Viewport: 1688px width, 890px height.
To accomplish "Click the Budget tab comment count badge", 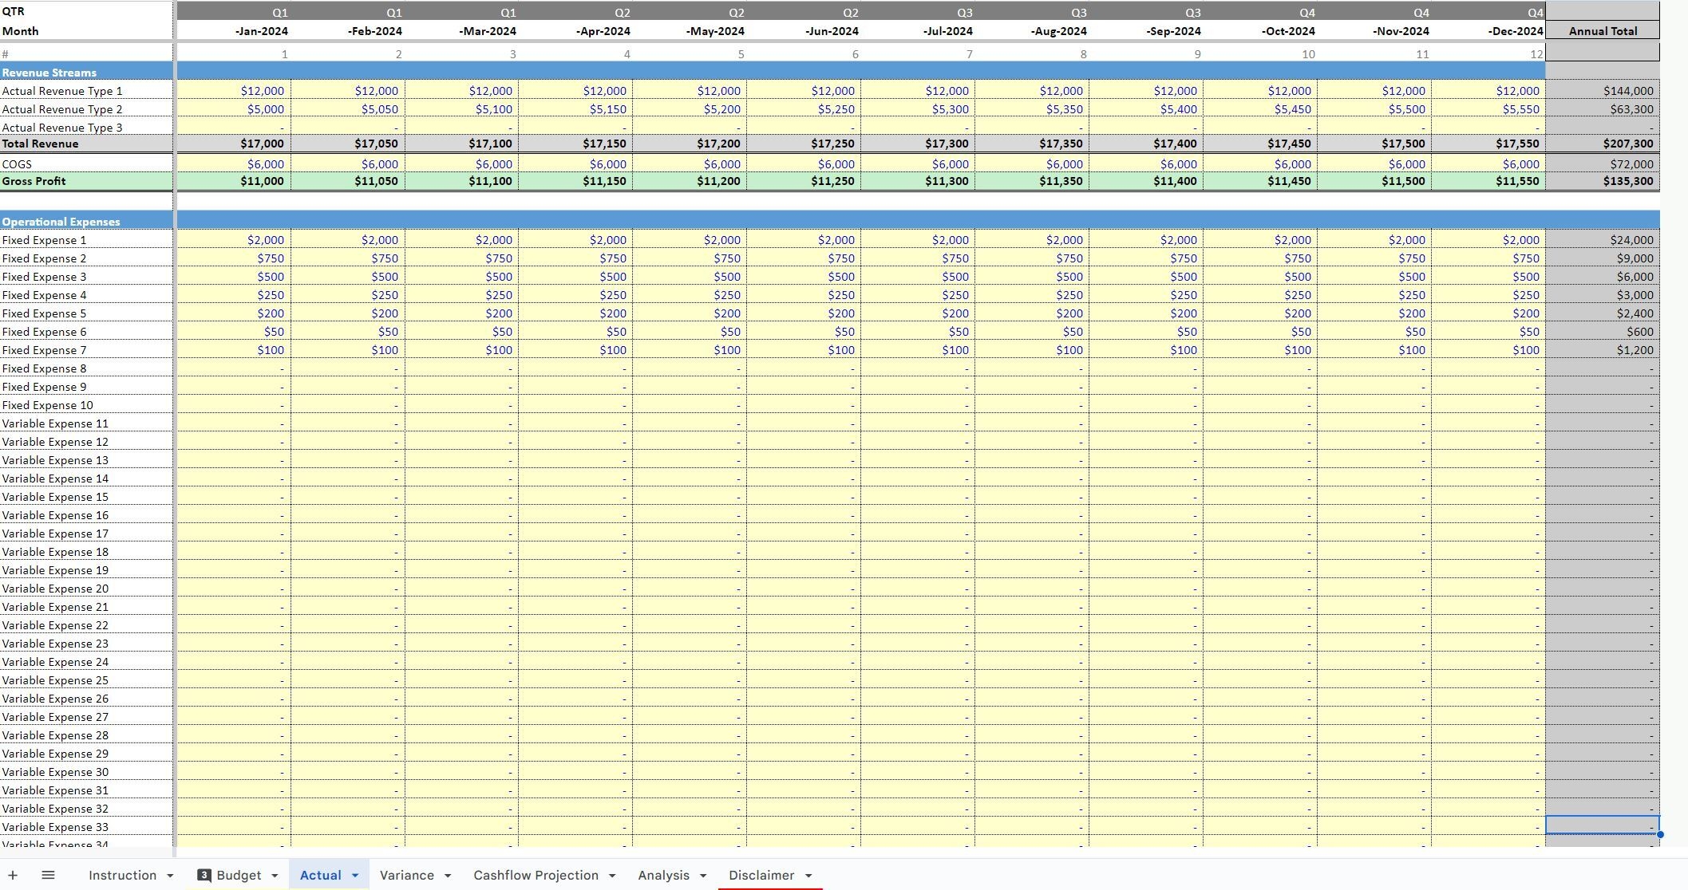I will (204, 876).
